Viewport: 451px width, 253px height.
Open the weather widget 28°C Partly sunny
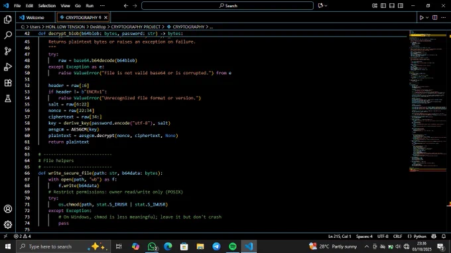[x=333, y=246]
